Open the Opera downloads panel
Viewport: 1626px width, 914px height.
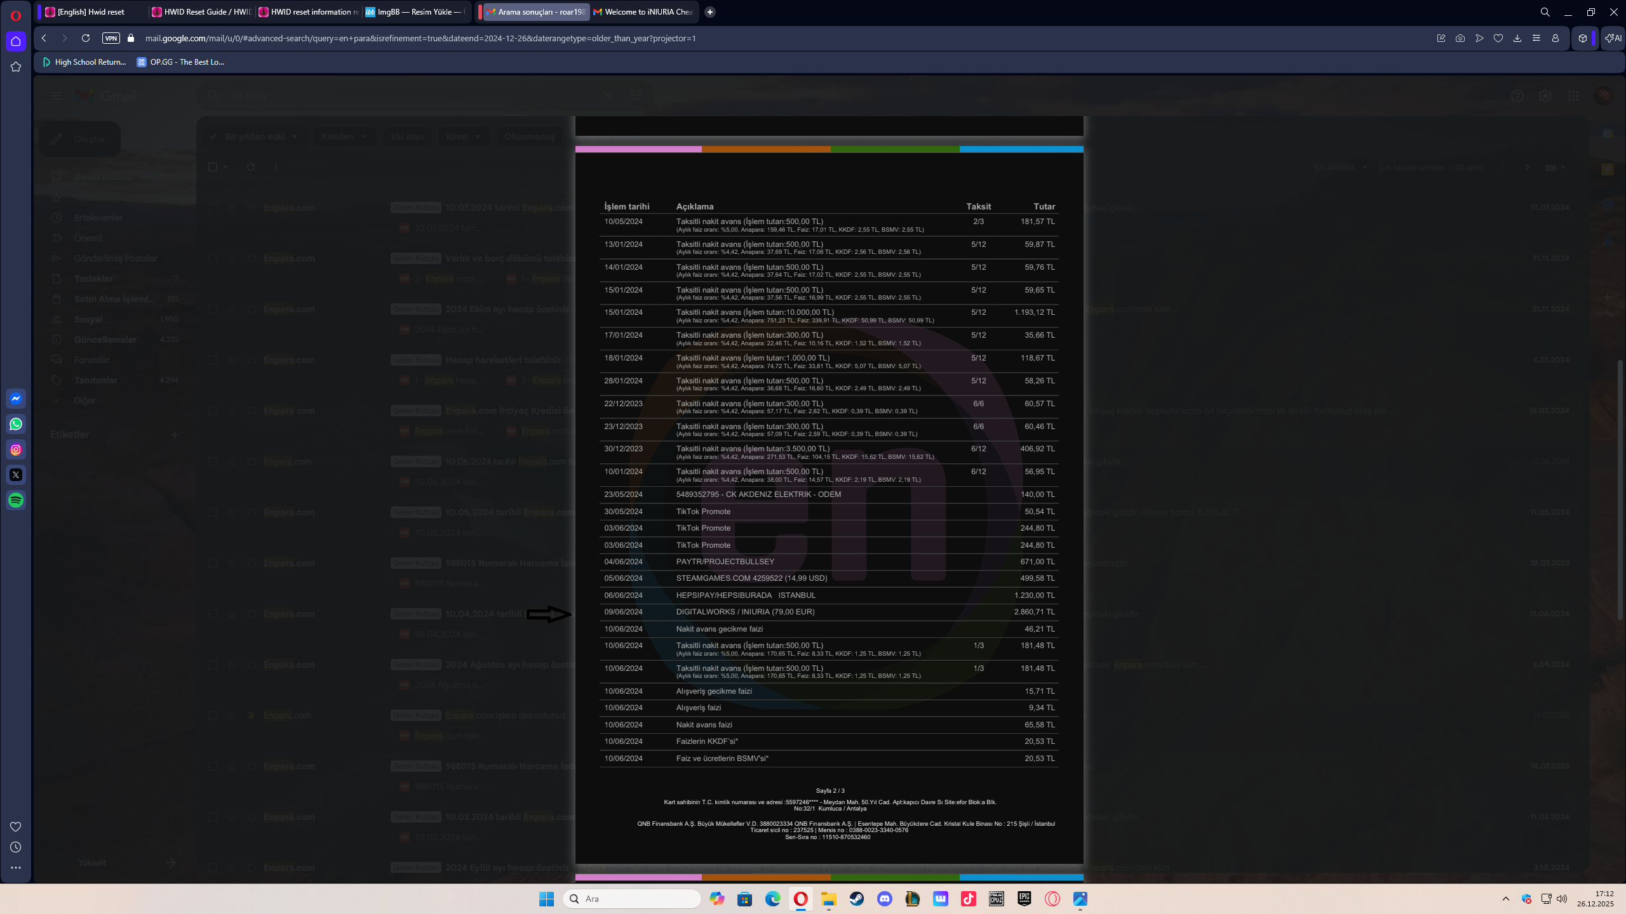[1517, 38]
